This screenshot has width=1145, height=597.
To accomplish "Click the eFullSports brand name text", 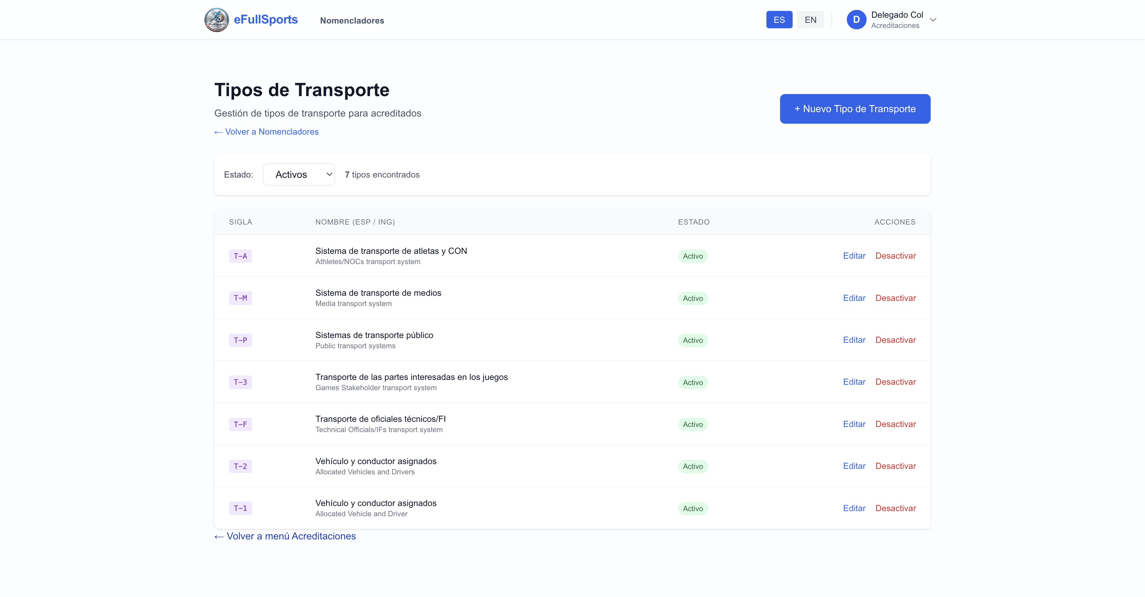I will click(265, 19).
